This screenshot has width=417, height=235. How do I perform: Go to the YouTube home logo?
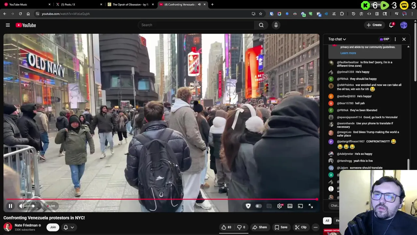[26, 25]
